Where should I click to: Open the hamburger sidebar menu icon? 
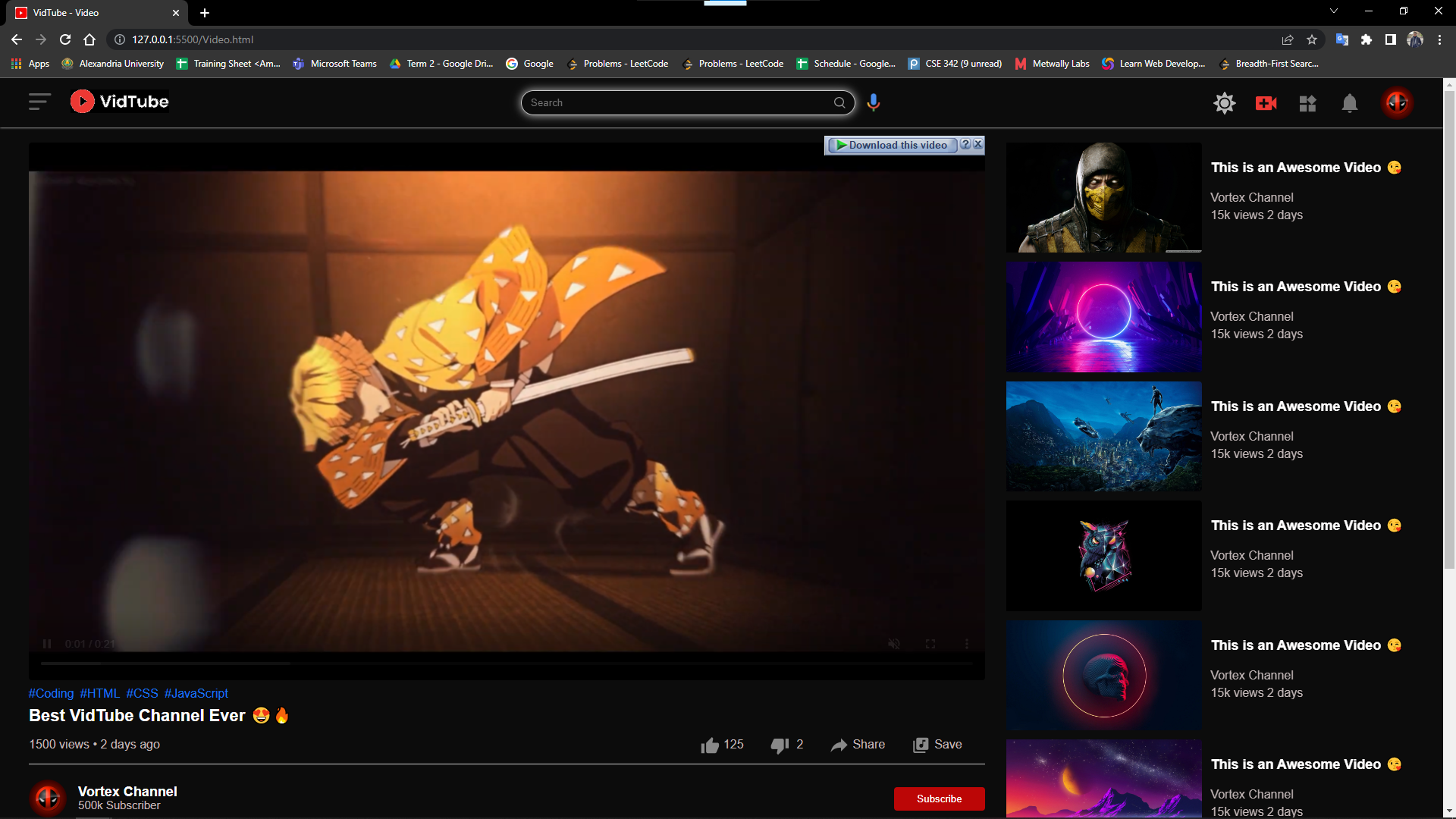(39, 102)
